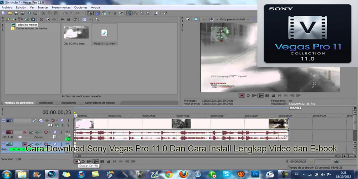The height and width of the screenshot is (179, 358).
Task: Open the Undo history dropdown arrow
Action: [71, 13]
